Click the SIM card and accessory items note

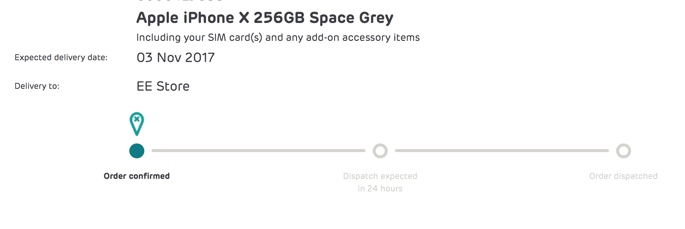coord(278,38)
